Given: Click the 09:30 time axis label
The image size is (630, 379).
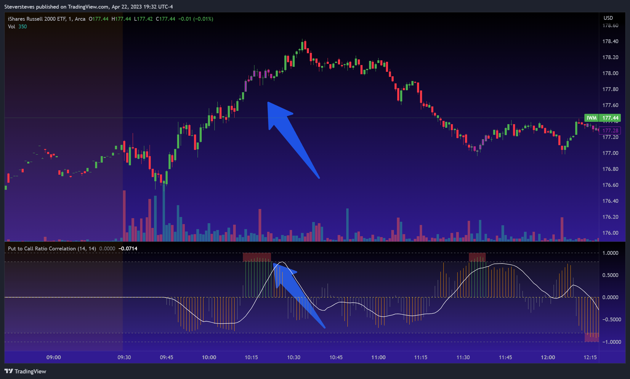Looking at the screenshot, I should point(124,357).
